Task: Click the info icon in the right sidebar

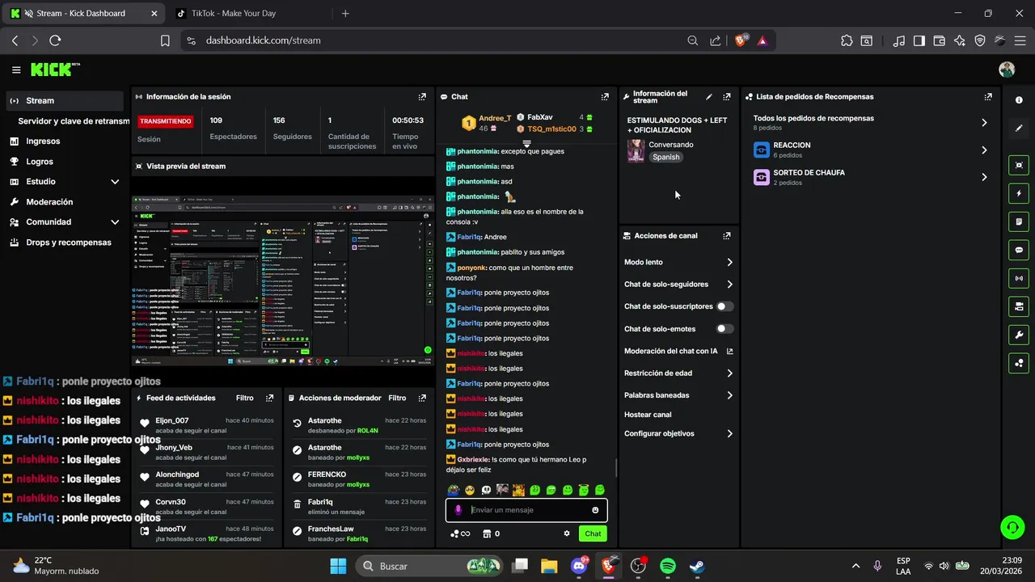Action: (1019, 100)
